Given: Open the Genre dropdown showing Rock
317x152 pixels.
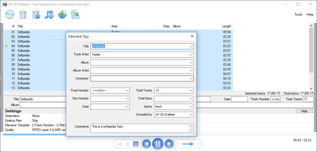Looking at the screenshot, I should point(191,107).
